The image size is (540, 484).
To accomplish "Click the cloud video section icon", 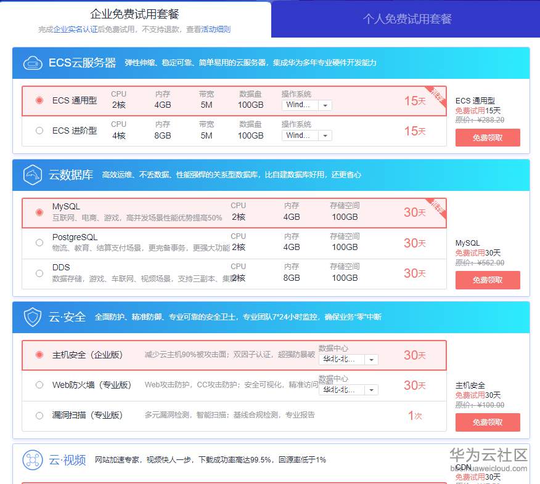I will 33,460.
